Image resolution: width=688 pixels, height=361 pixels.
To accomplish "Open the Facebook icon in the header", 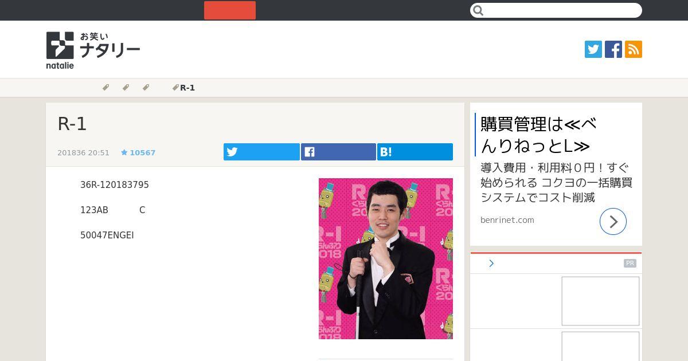I will [613, 49].
